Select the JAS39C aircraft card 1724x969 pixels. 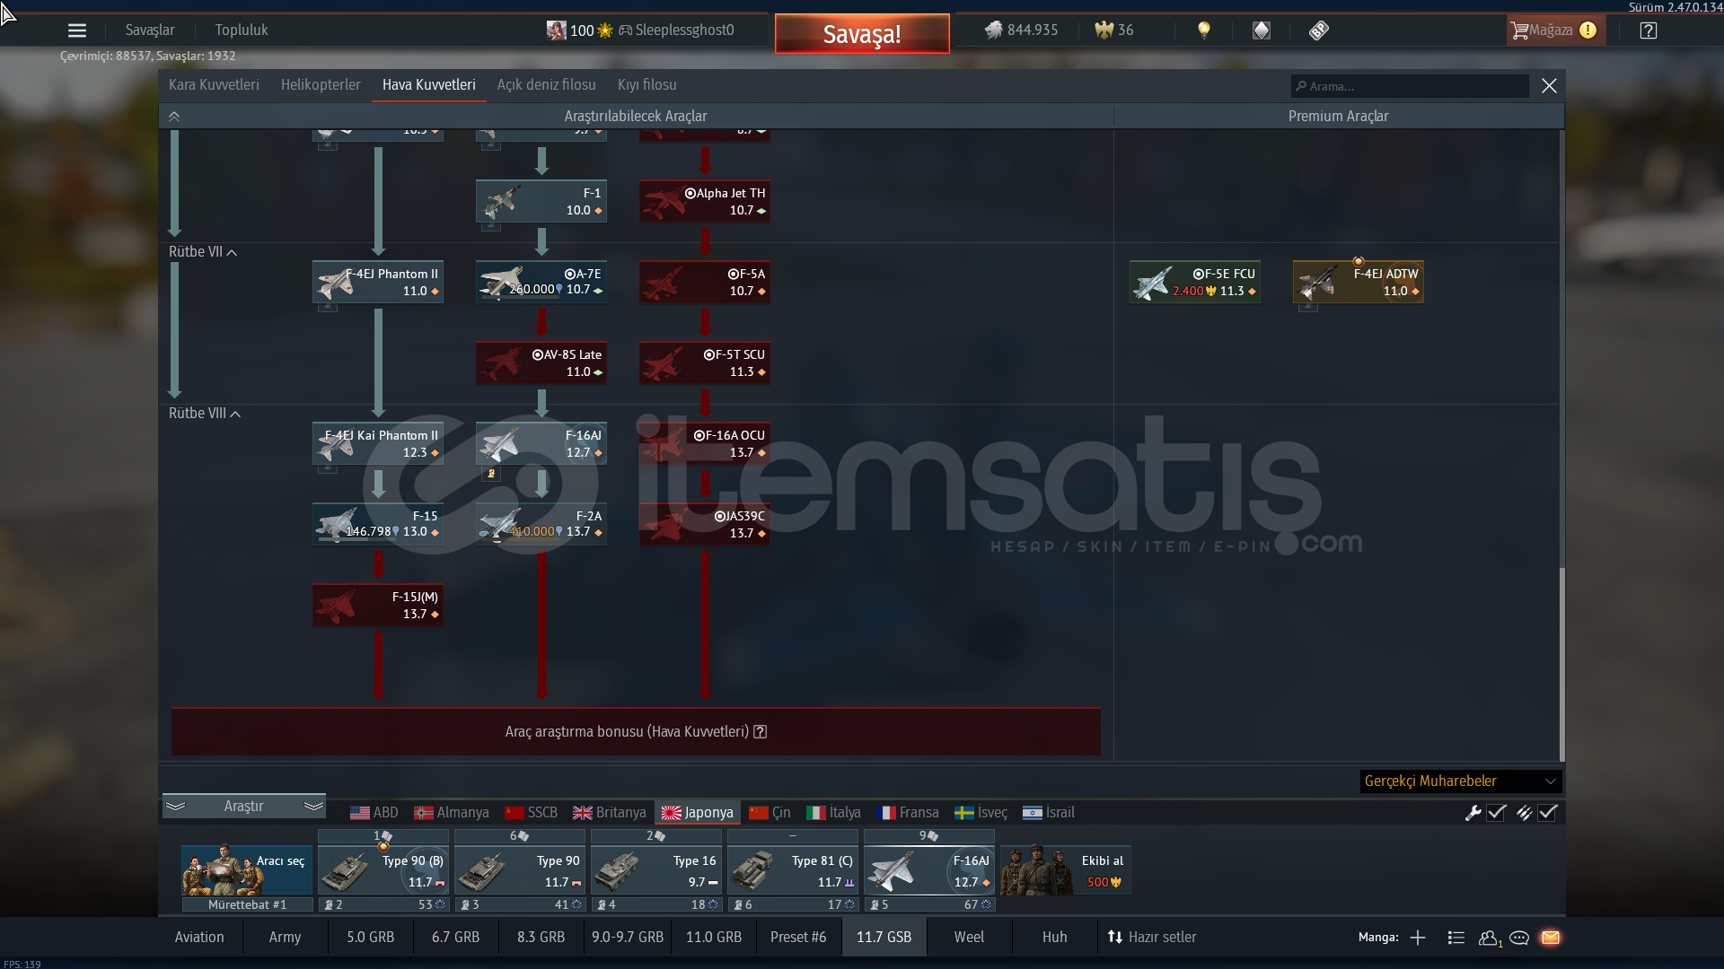click(x=705, y=524)
